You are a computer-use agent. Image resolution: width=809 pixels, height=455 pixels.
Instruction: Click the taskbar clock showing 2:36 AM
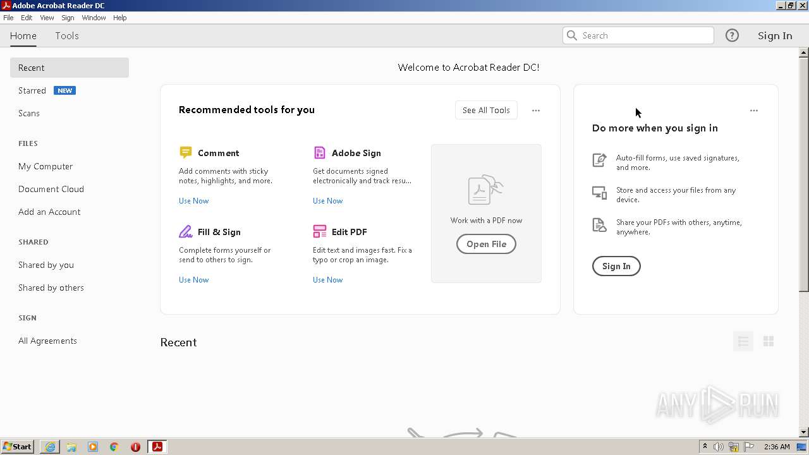coord(777,447)
